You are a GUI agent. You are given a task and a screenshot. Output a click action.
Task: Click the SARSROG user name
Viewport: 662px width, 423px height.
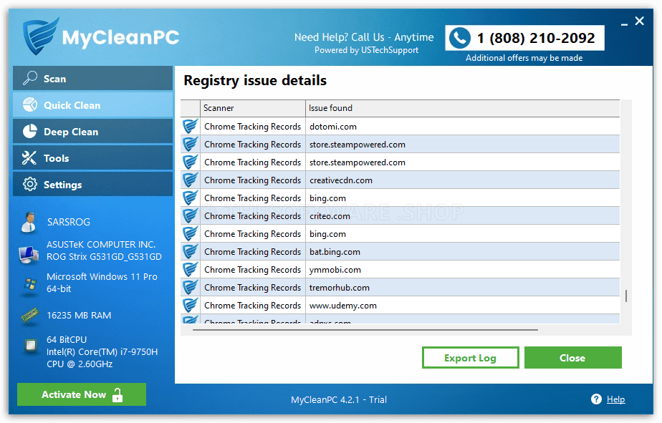tap(69, 222)
